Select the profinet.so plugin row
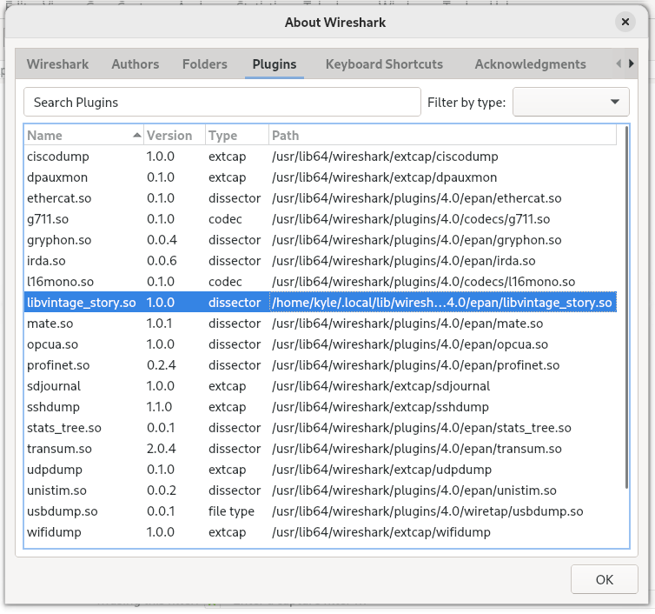655x614 pixels. (321, 365)
